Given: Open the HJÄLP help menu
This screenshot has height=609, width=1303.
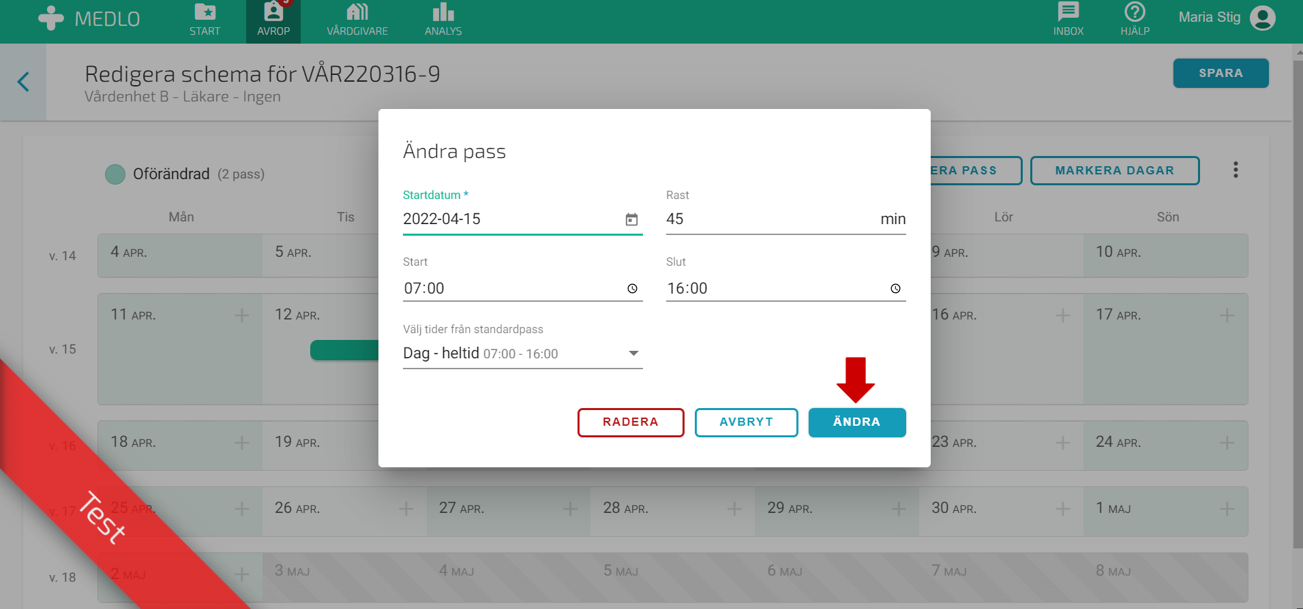Looking at the screenshot, I should click(1135, 20).
